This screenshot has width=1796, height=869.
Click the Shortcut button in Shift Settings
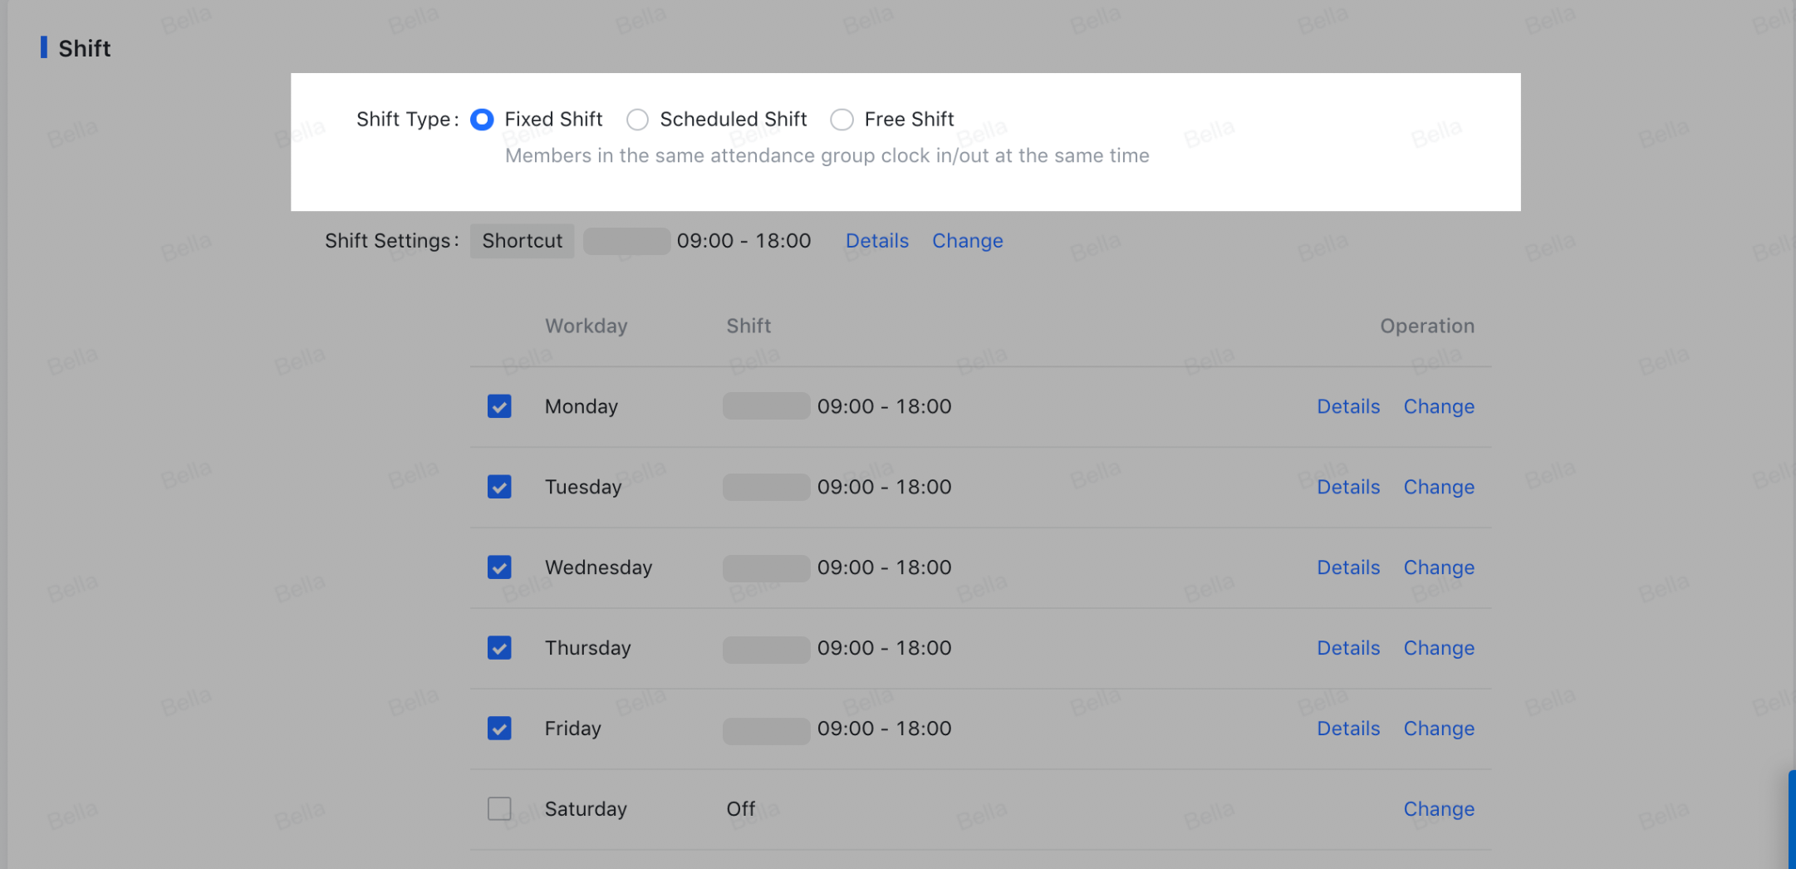click(x=522, y=241)
